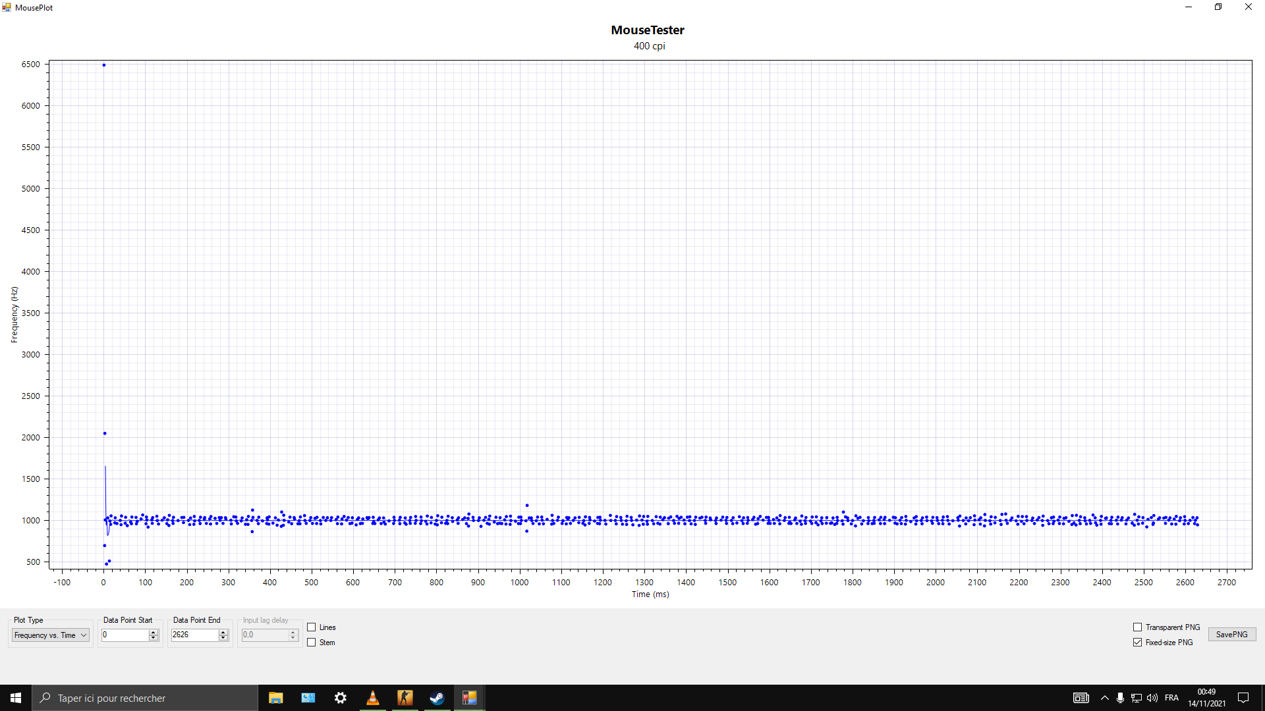The image size is (1265, 711).
Task: Decrease the Data Point End value
Action: pos(223,638)
